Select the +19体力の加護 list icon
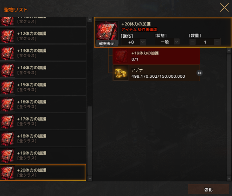Image resolution: width=232 pixels, height=196 pixels. (x=7, y=155)
